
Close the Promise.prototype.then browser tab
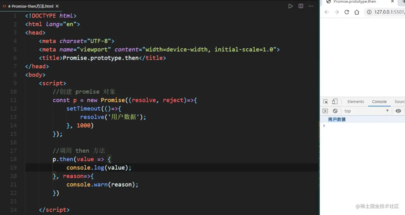click(393, 2)
